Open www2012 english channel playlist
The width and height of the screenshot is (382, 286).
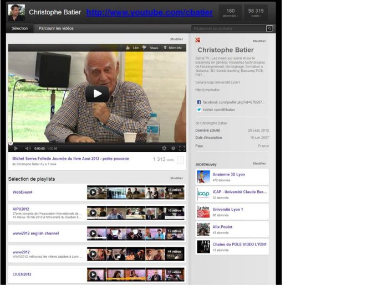click(36, 233)
